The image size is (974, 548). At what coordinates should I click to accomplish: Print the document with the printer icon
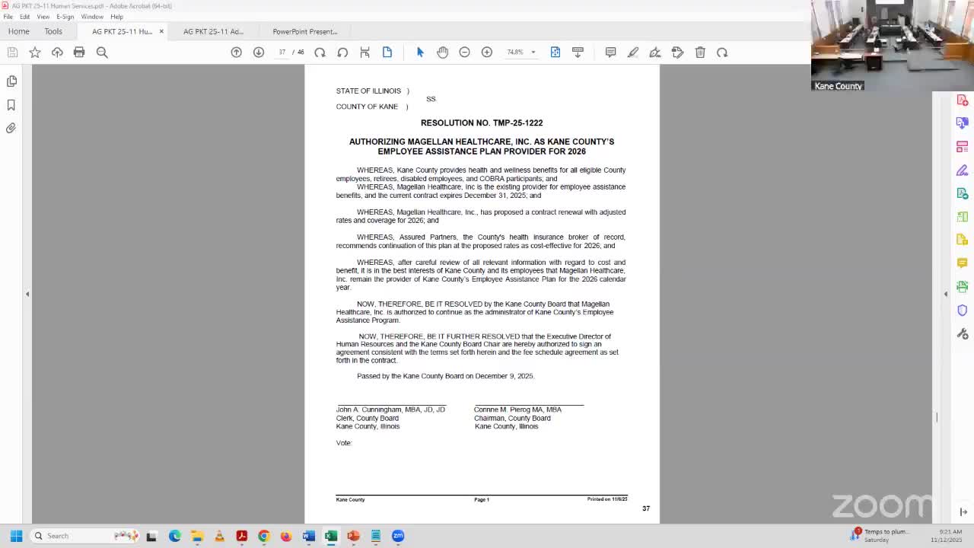(79, 52)
